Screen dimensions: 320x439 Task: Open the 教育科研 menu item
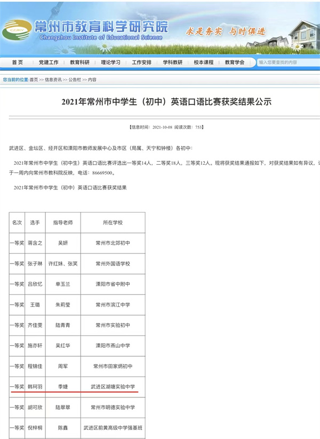[79, 62]
